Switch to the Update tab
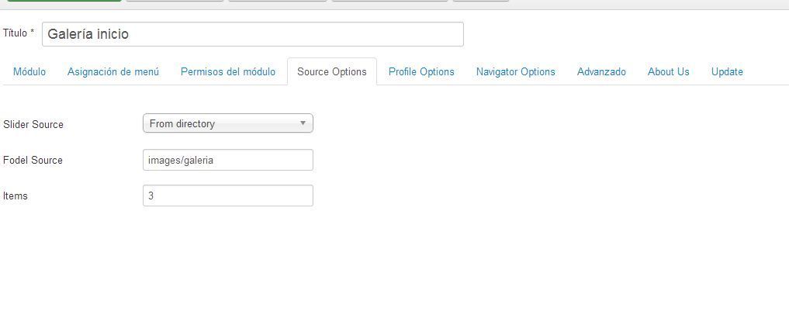789x322 pixels. click(x=727, y=72)
